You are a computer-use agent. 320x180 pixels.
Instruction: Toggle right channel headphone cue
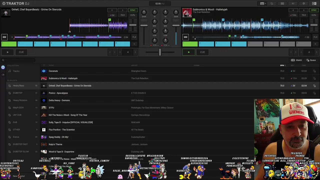[x=176, y=20]
